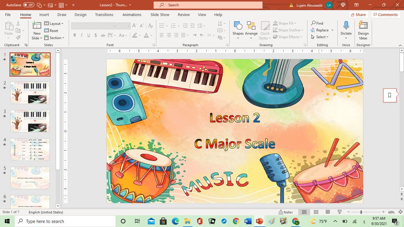Open Transitions tab
This screenshot has width=404, height=227.
click(104, 15)
